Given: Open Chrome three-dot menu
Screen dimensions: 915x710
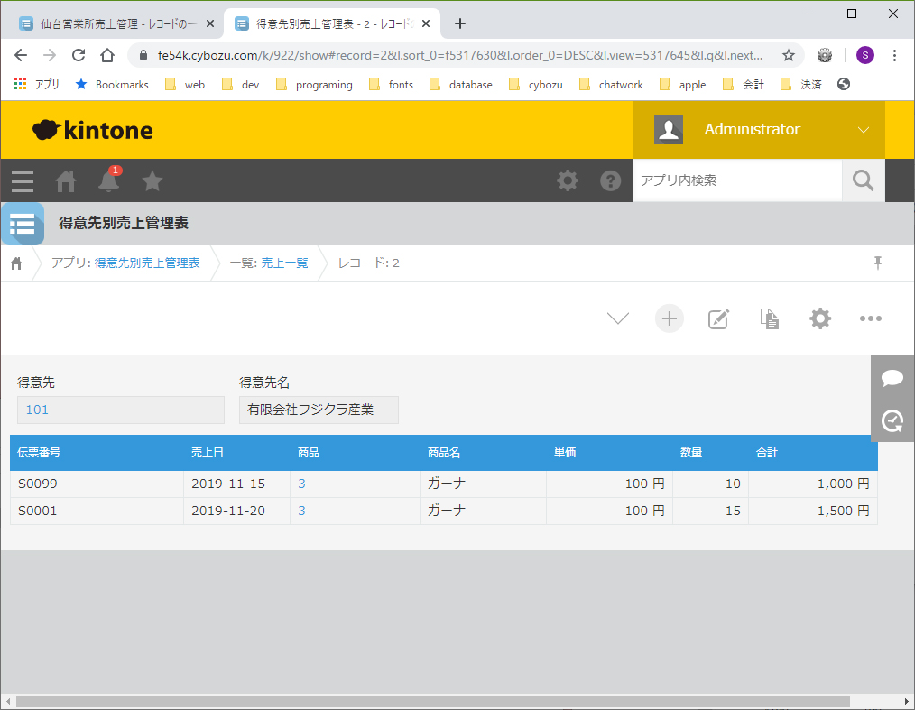Looking at the screenshot, I should [894, 55].
